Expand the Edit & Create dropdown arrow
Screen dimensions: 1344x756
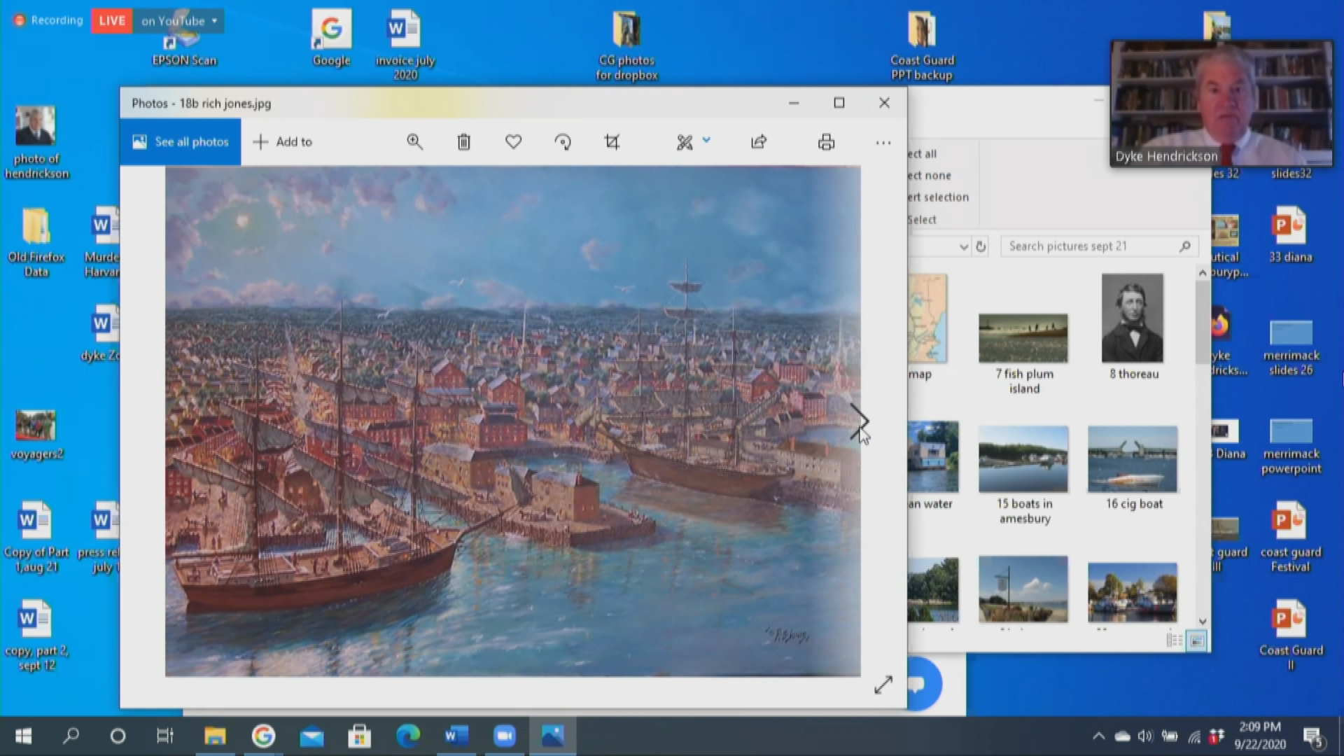[706, 140]
